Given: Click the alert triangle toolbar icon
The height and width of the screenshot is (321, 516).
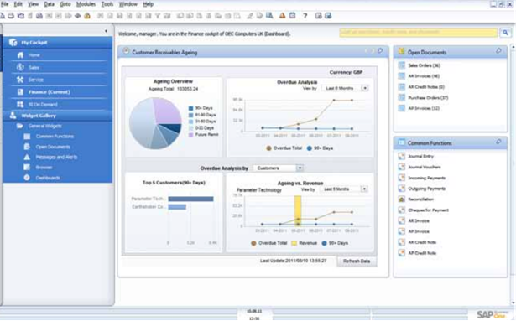Looking at the screenshot, I should pyautogui.click(x=283, y=15).
